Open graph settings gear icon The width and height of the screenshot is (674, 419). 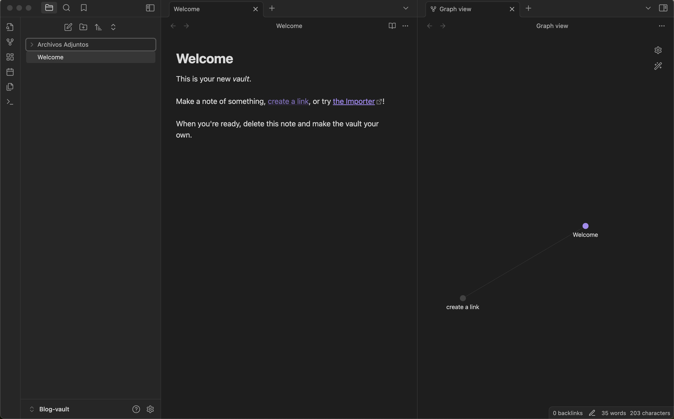point(658,50)
